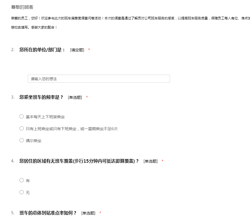Click the [单选题] tag on question 5
The image size is (250, 222).
coord(88,213)
